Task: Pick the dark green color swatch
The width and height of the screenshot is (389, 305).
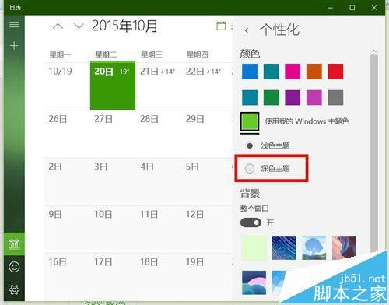Action: pyautogui.click(x=271, y=97)
